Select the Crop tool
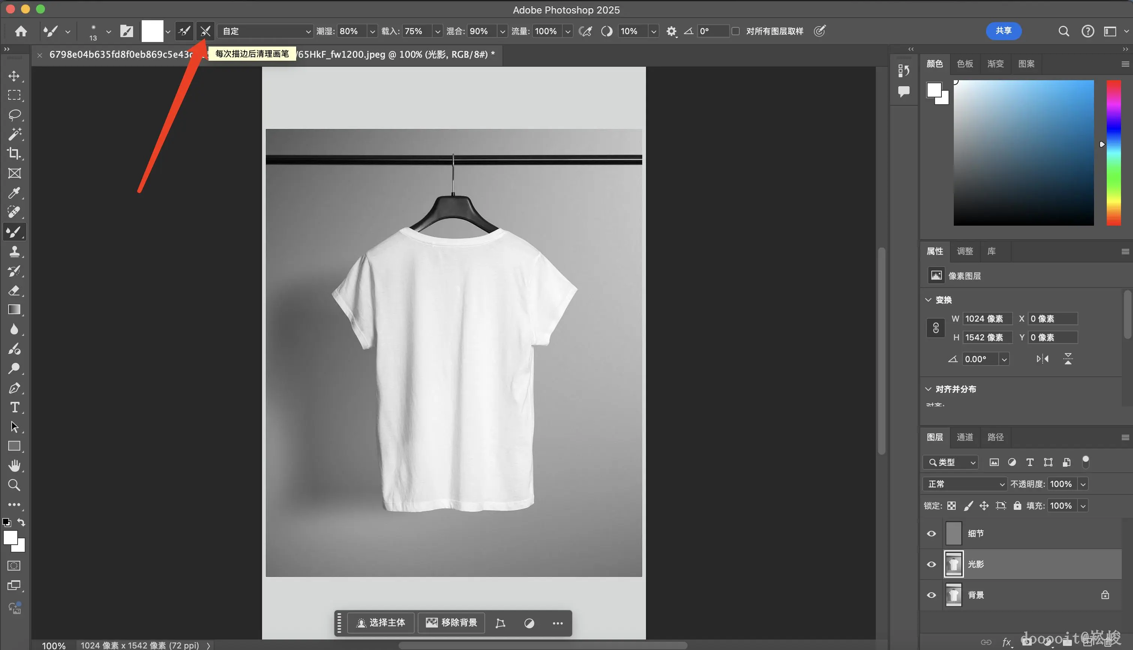This screenshot has width=1133, height=650. coord(14,154)
